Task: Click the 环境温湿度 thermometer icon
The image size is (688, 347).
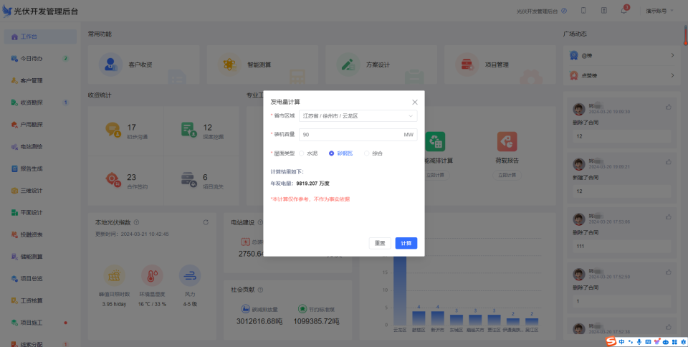Action: click(152, 275)
